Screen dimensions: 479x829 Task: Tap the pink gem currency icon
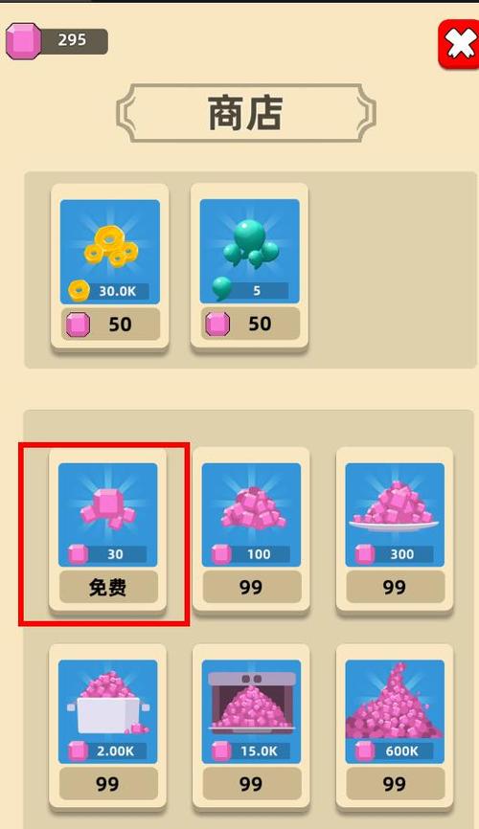23,41
